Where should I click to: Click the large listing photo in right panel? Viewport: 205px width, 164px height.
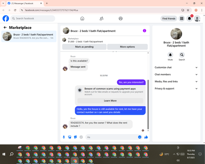point(176,34)
